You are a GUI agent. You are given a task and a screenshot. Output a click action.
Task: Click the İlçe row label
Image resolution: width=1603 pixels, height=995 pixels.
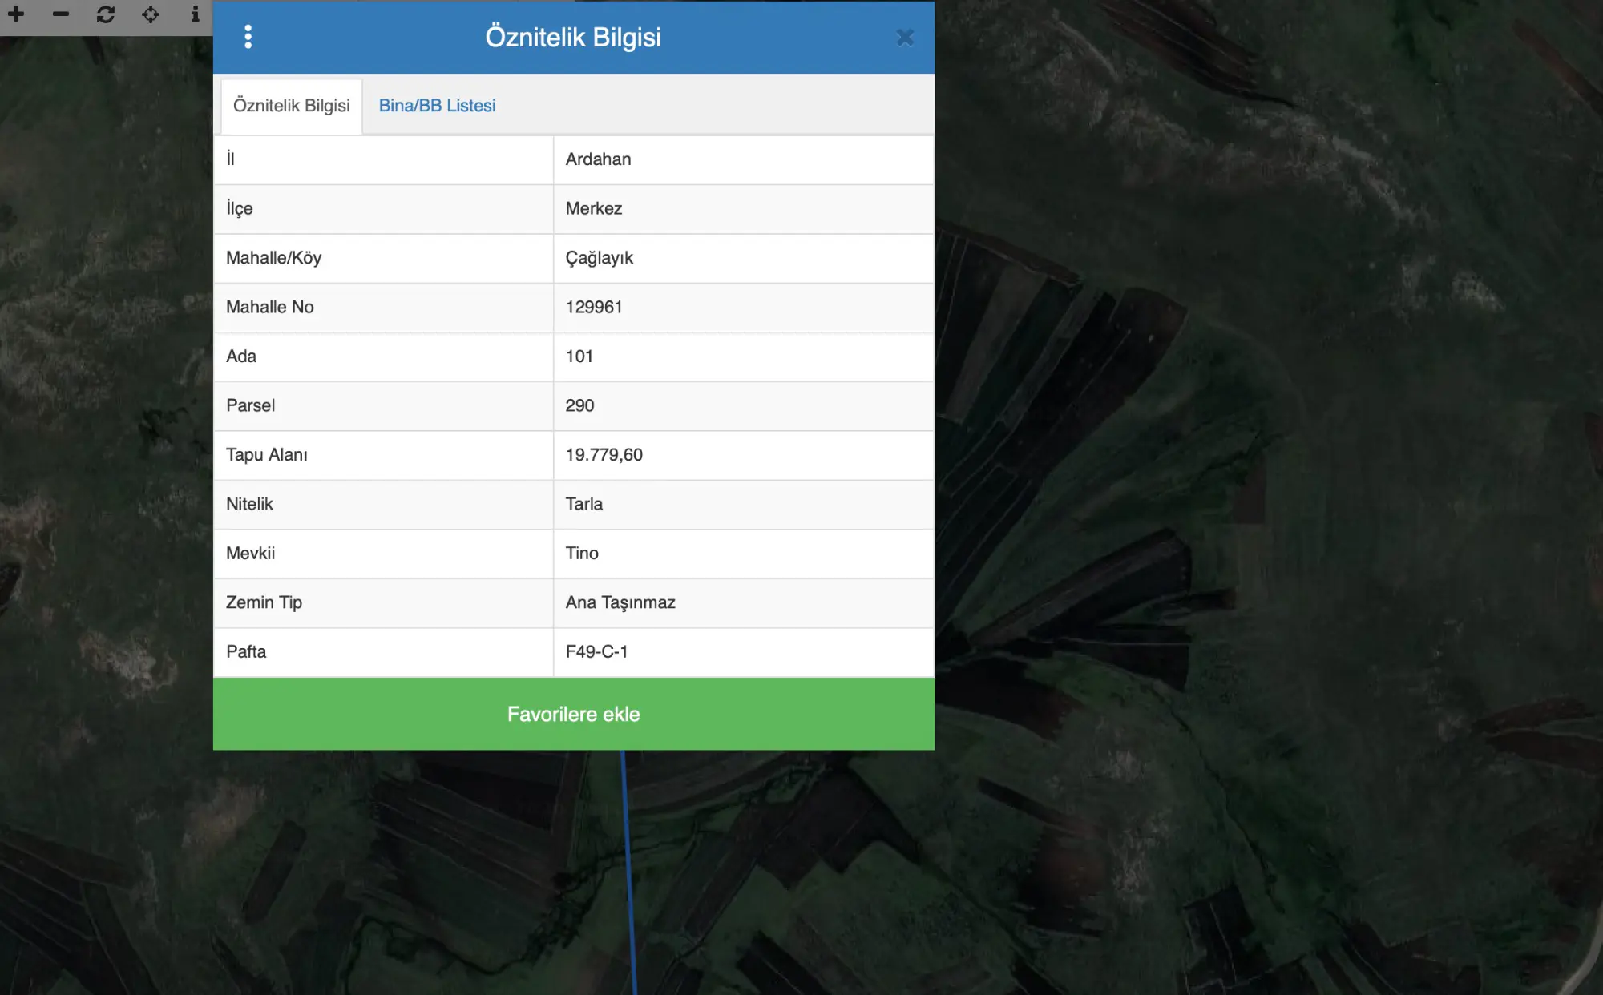click(239, 208)
